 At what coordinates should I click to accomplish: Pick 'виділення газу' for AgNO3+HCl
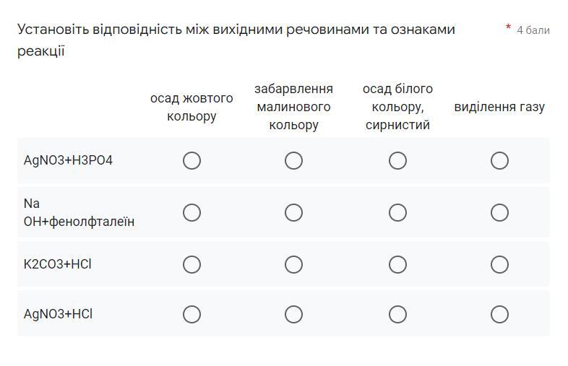[x=499, y=314]
